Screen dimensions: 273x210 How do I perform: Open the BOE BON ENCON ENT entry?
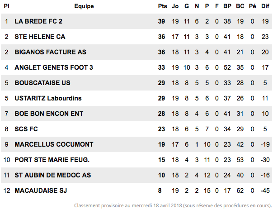click(49, 114)
